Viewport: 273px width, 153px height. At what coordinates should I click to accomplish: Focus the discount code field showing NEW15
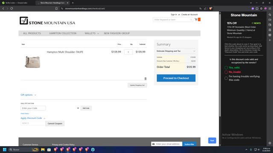(33, 123)
